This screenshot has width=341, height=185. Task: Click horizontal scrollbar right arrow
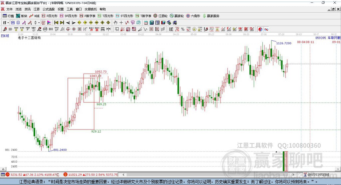pos(293,175)
